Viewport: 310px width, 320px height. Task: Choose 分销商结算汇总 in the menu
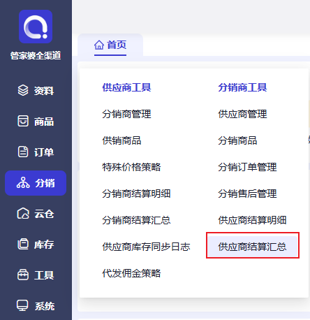[x=136, y=220]
